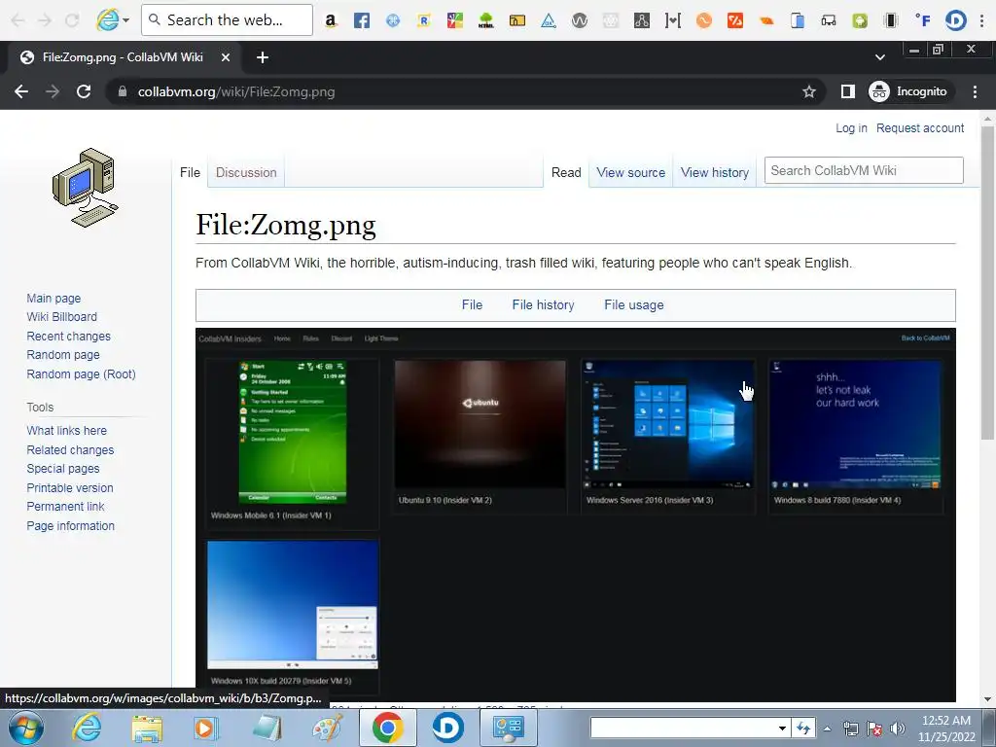Click the page vertical scrollbar thumb

pos(987,282)
